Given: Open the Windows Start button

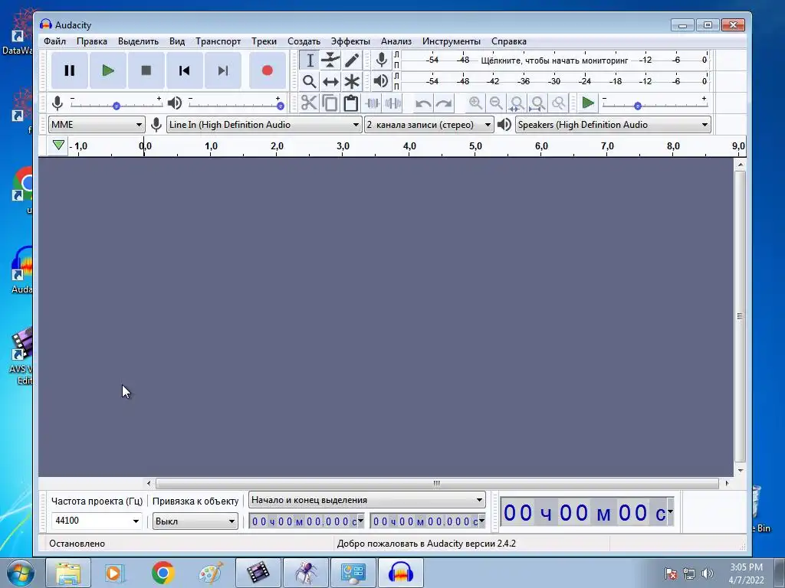Looking at the screenshot, I should 21,573.
